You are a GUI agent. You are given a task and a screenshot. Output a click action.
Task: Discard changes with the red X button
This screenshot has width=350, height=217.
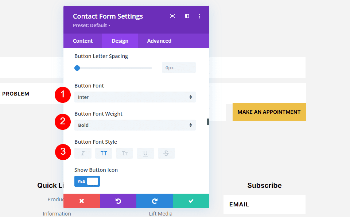tap(81, 201)
